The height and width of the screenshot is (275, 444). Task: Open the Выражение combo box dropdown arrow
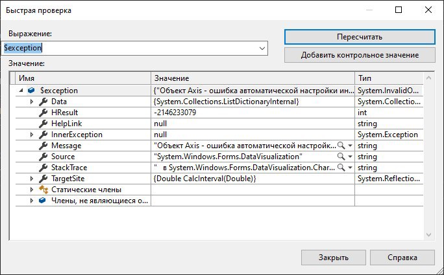[x=262, y=49]
